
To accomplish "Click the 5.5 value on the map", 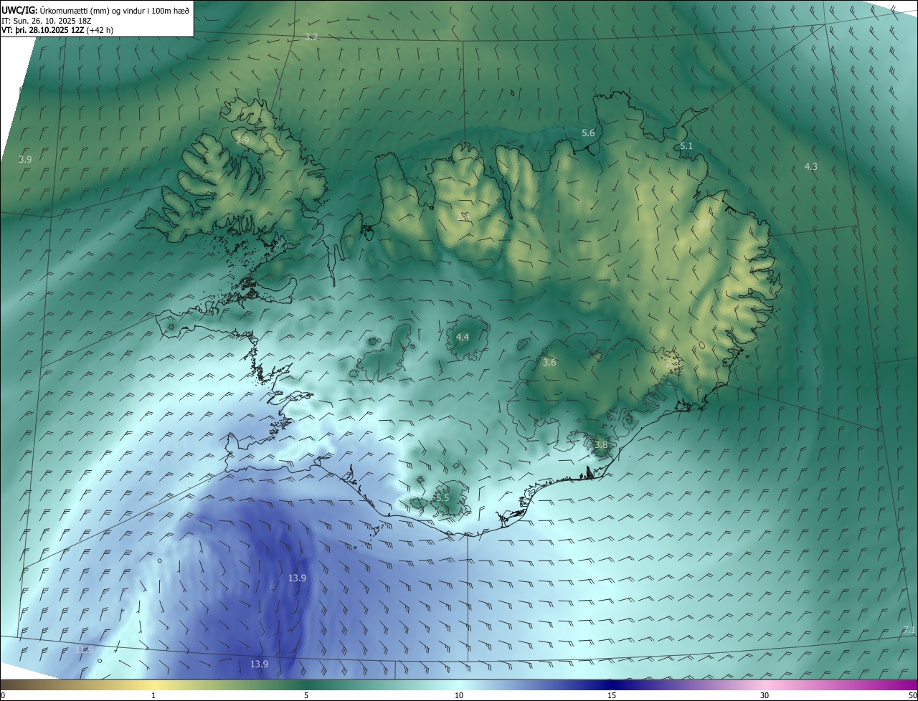I will [x=442, y=497].
